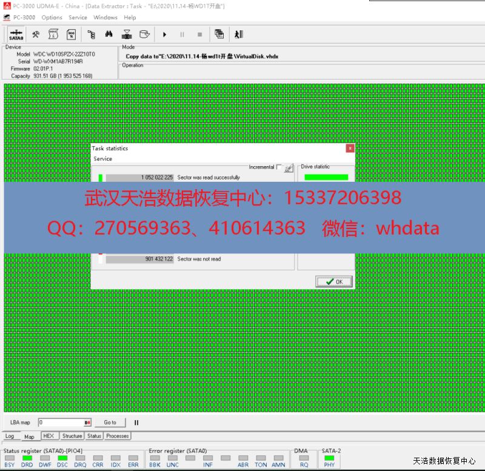The width and height of the screenshot is (485, 471).
Task: Click the Go to button
Action: (110, 423)
